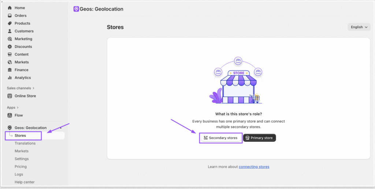375x189 pixels.
Task: Open Translations in Geos submenu
Action: tap(25, 143)
